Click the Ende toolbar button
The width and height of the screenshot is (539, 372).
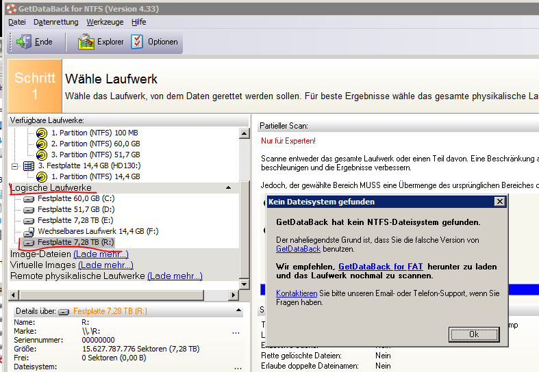[34, 42]
